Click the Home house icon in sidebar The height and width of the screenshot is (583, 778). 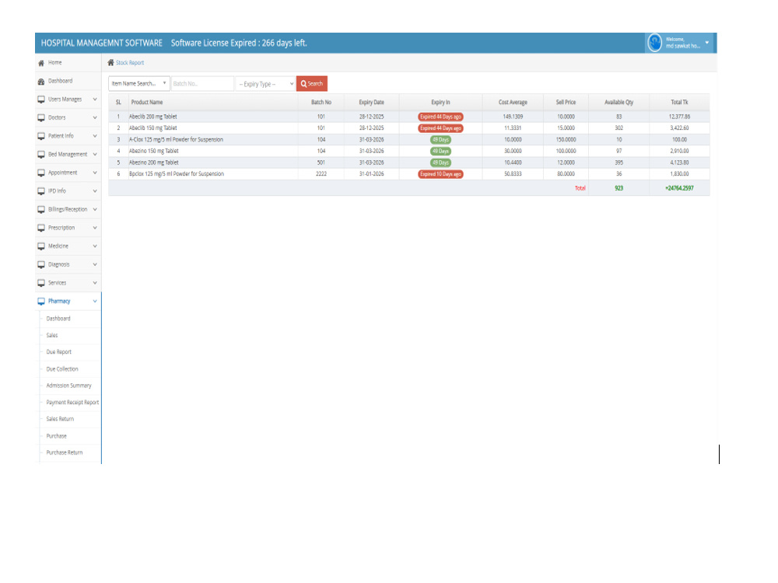point(41,63)
